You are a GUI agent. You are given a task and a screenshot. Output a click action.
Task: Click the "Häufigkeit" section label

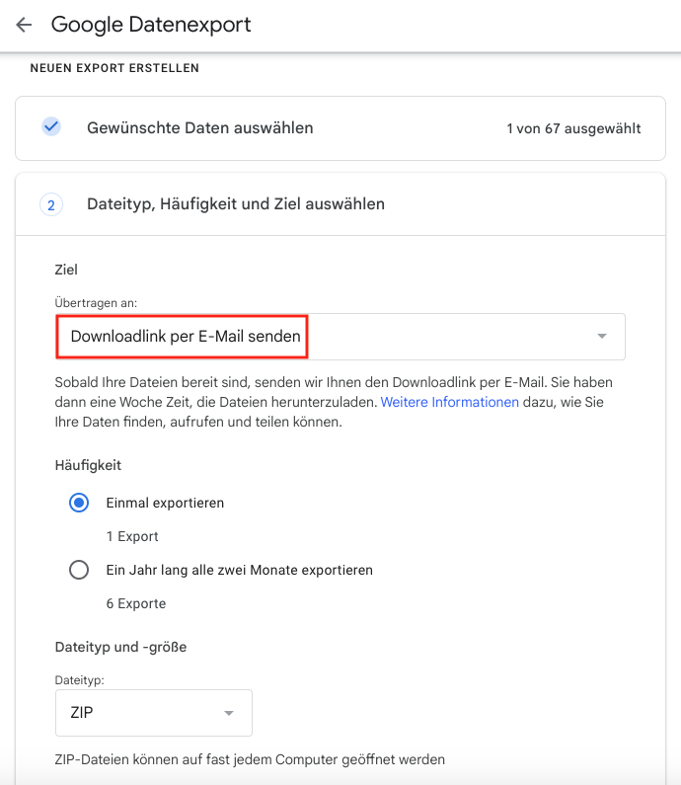tap(88, 465)
